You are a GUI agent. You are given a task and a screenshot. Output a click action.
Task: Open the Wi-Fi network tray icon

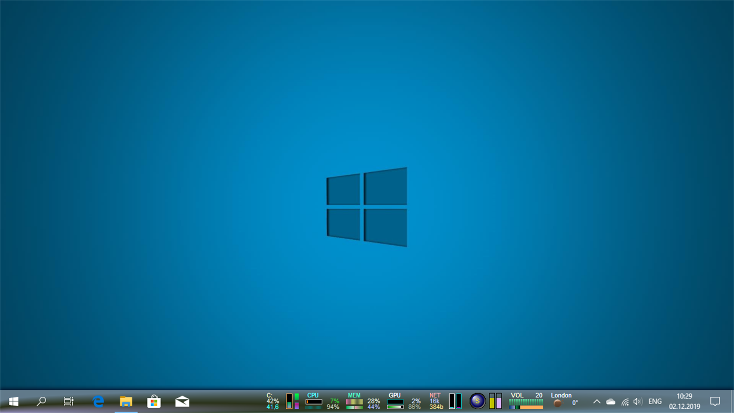pyautogui.click(x=624, y=401)
